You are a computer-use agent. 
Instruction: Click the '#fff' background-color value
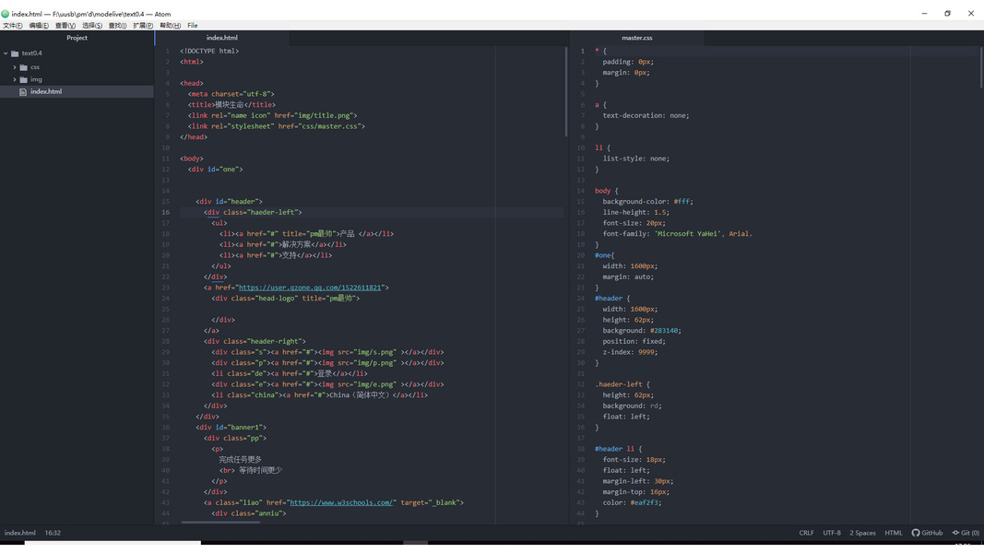click(682, 202)
